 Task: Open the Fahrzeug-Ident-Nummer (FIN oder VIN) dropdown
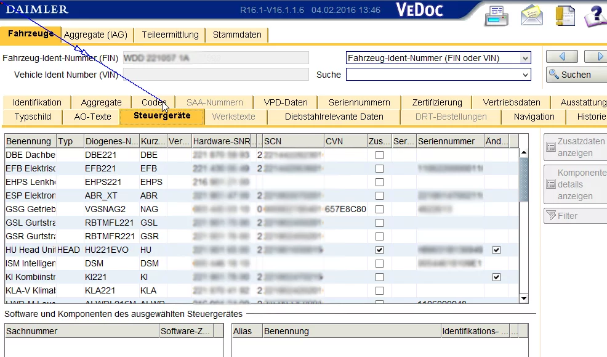pos(525,58)
